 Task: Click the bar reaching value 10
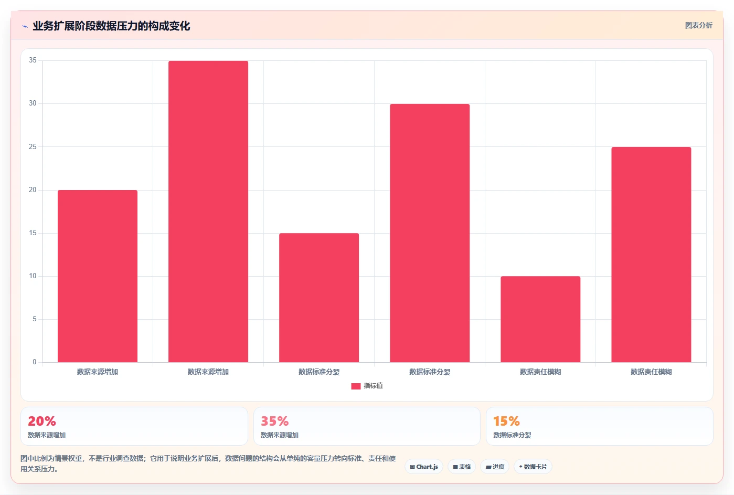540,319
